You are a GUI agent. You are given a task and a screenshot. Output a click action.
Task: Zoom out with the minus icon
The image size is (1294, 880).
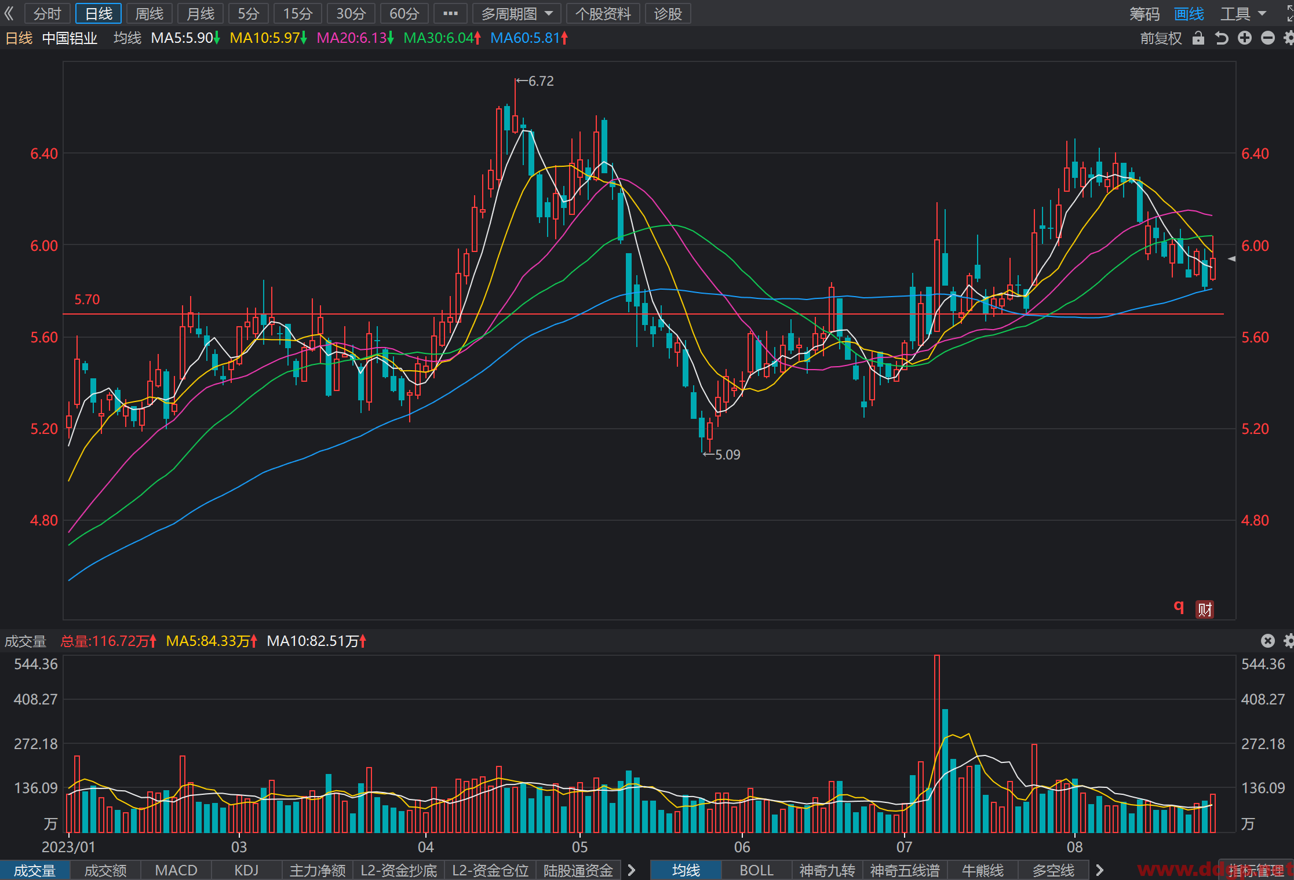[x=1268, y=38]
